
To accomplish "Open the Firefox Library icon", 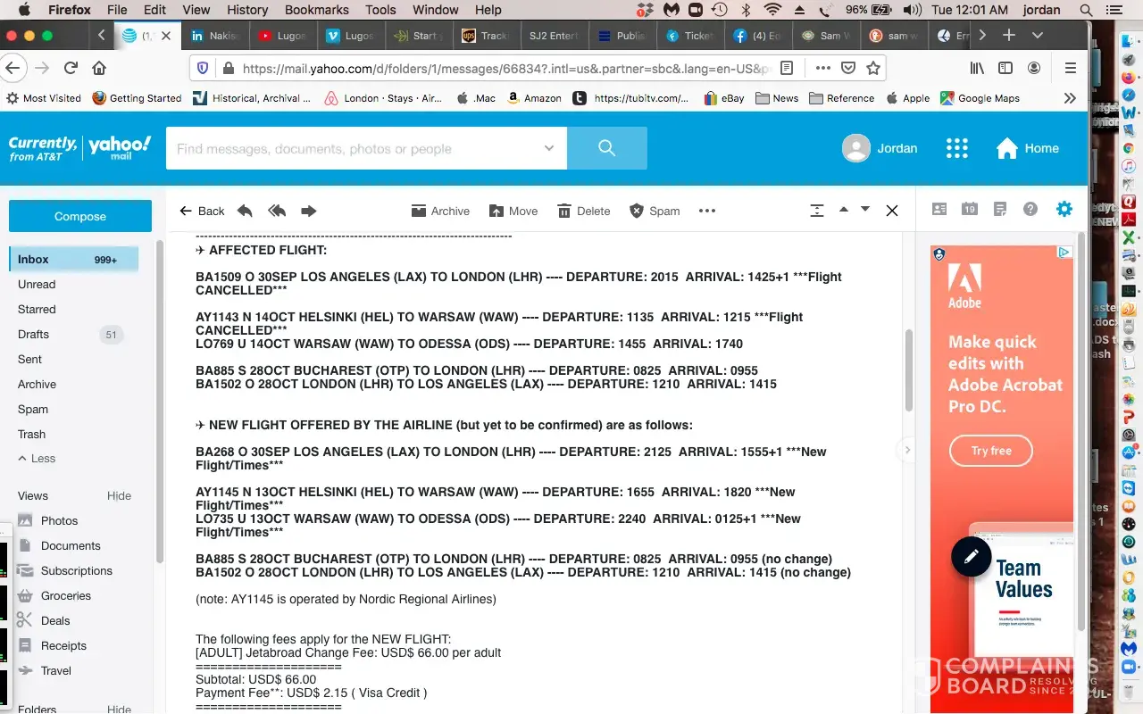I will 979,68.
